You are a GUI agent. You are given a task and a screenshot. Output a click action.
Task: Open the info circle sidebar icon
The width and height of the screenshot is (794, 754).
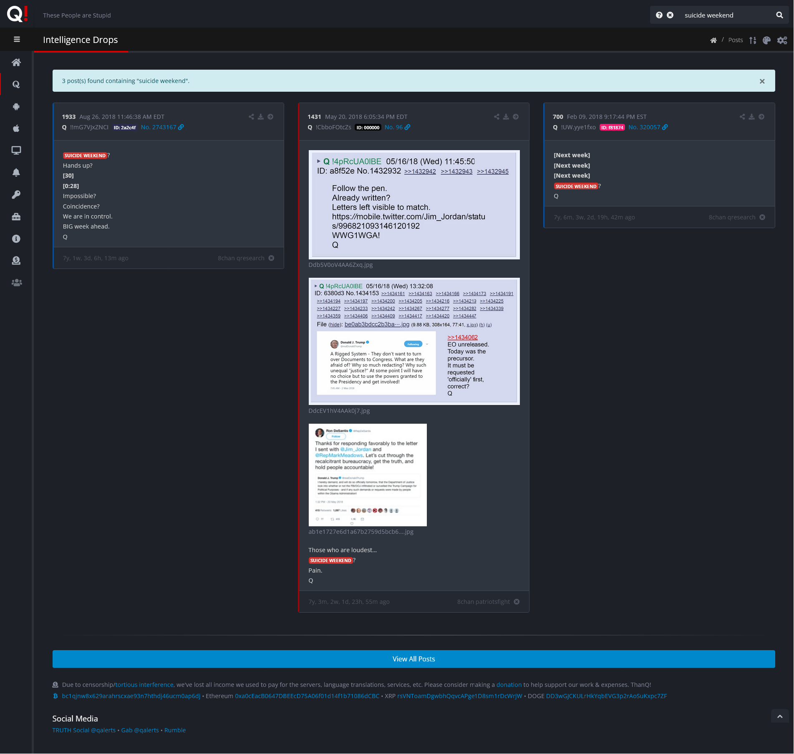(x=16, y=239)
